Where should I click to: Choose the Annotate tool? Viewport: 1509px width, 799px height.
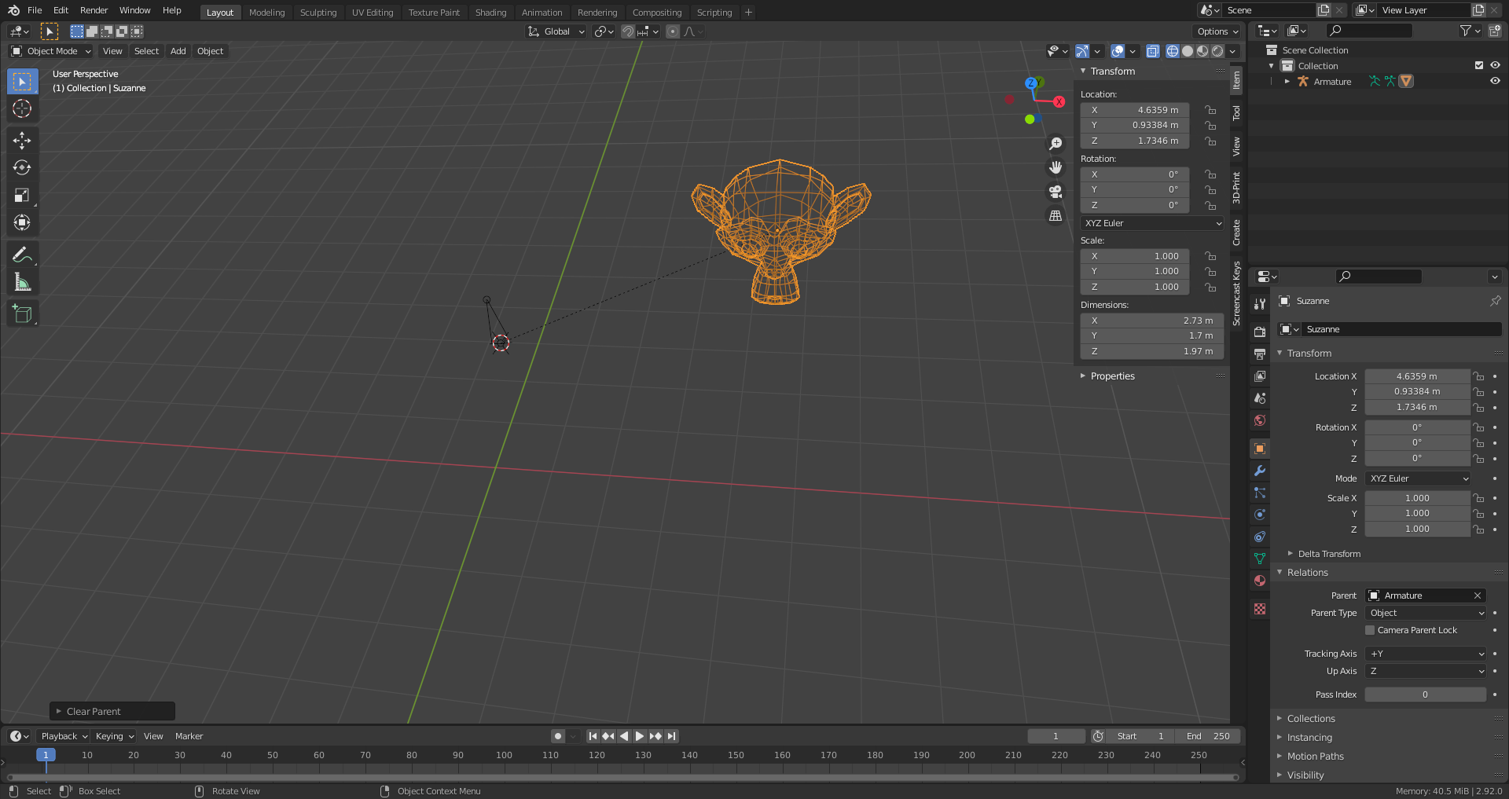pyautogui.click(x=22, y=255)
